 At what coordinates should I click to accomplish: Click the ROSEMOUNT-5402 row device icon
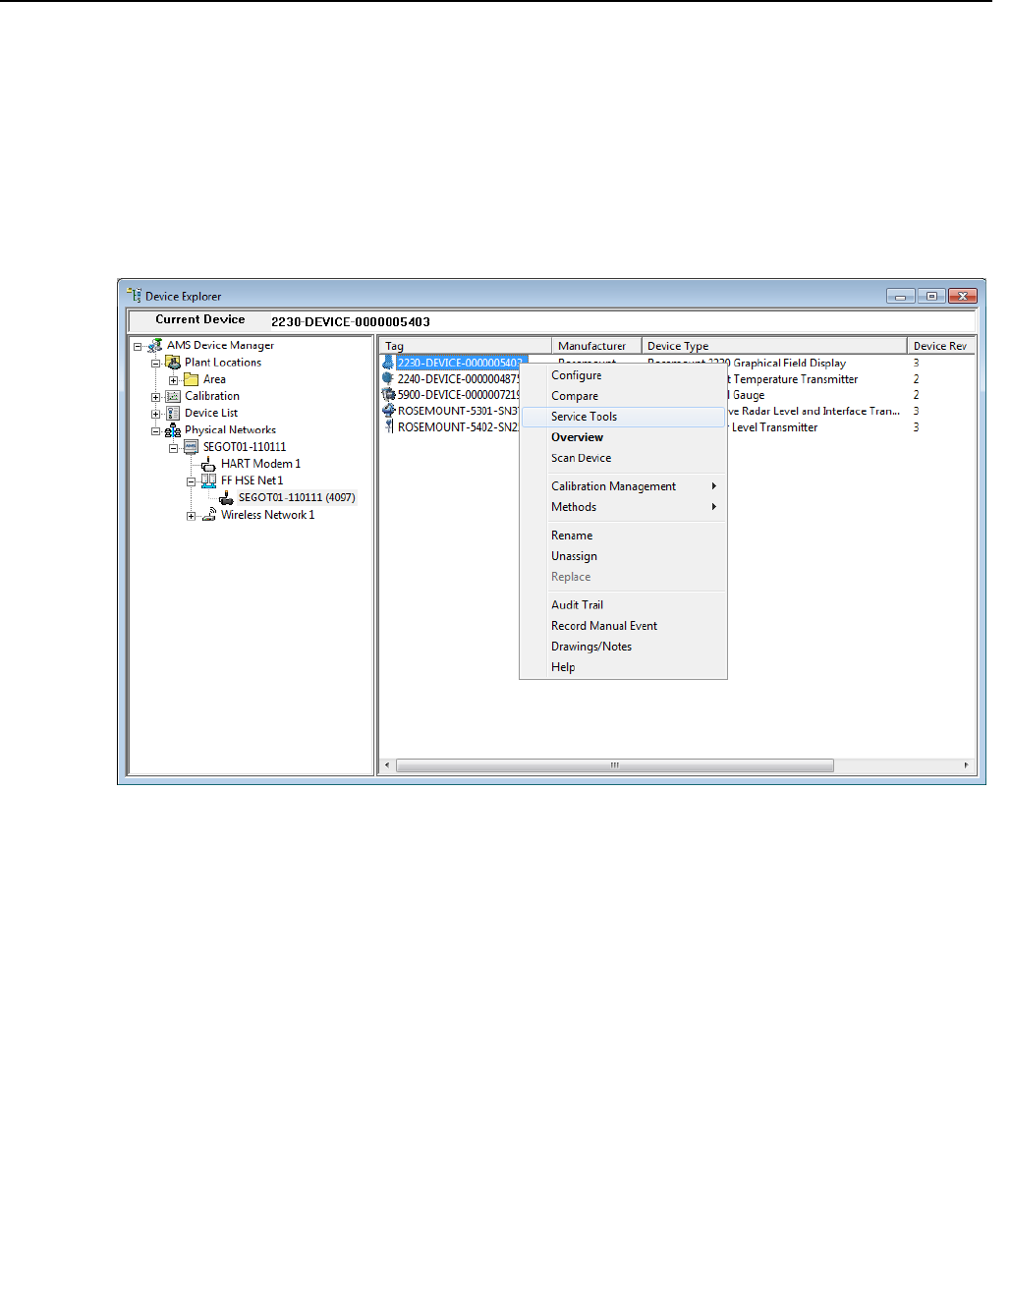[x=388, y=427]
